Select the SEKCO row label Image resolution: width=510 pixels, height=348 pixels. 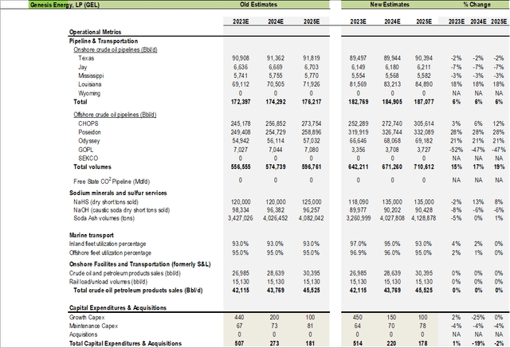[x=88, y=158]
